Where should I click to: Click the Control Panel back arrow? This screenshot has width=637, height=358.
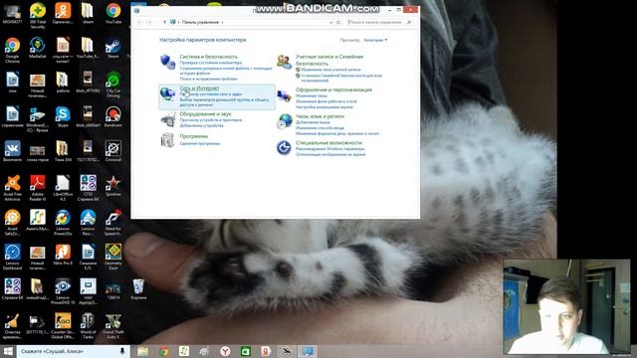(139, 22)
